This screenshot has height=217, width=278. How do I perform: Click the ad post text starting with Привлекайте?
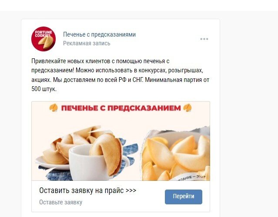tap(120, 75)
